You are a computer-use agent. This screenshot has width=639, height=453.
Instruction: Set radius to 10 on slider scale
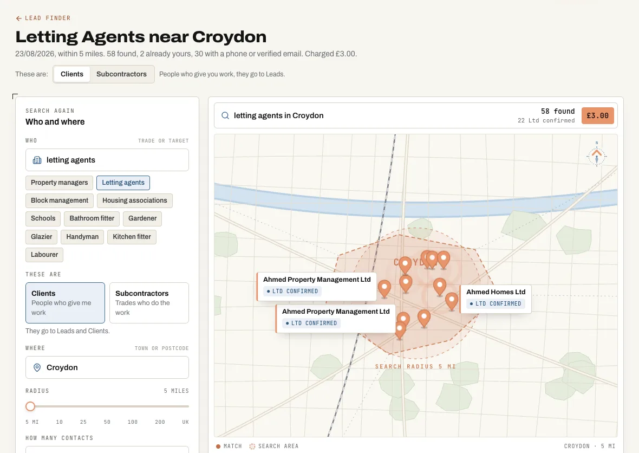(x=60, y=422)
